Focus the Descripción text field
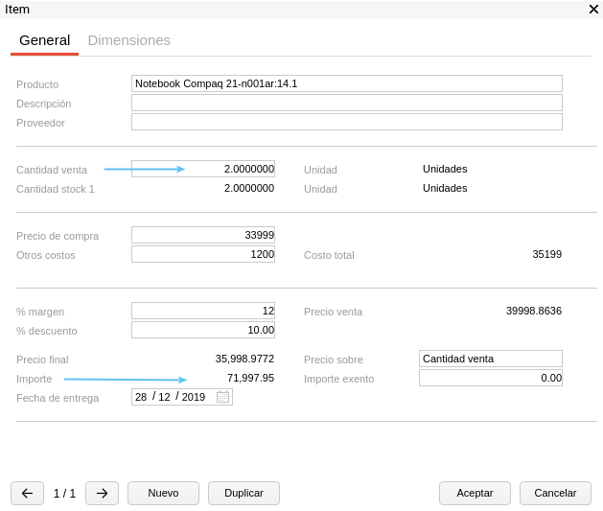 [x=346, y=103]
